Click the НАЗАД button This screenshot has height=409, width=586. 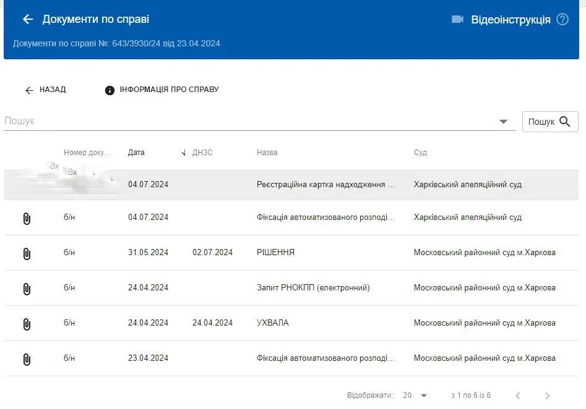click(45, 90)
